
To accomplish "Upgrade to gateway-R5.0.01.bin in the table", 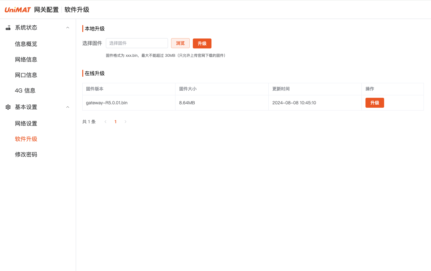I will pyautogui.click(x=374, y=103).
